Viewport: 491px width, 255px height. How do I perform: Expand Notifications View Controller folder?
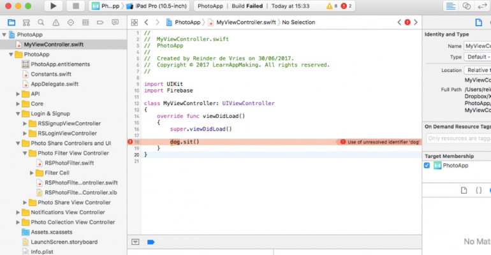pyautogui.click(x=18, y=212)
